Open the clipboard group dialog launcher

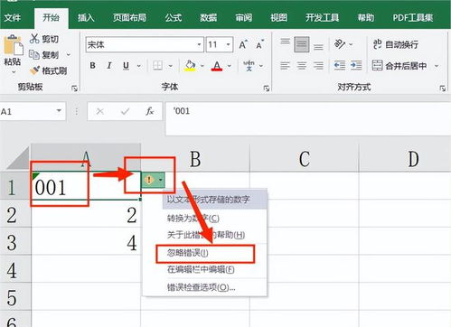pos(74,89)
